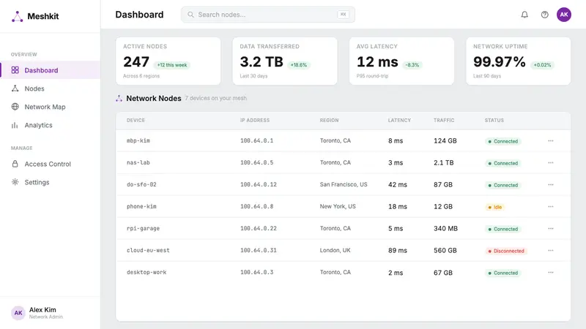Open more options for do-sfo-02 row

551,185
